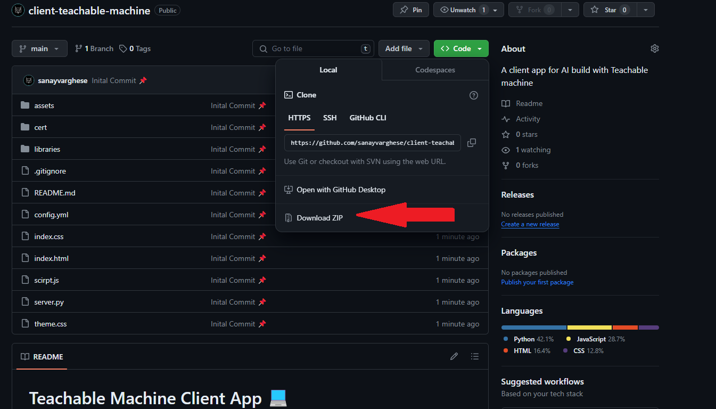Click the Go to file search field

pyautogui.click(x=313, y=48)
